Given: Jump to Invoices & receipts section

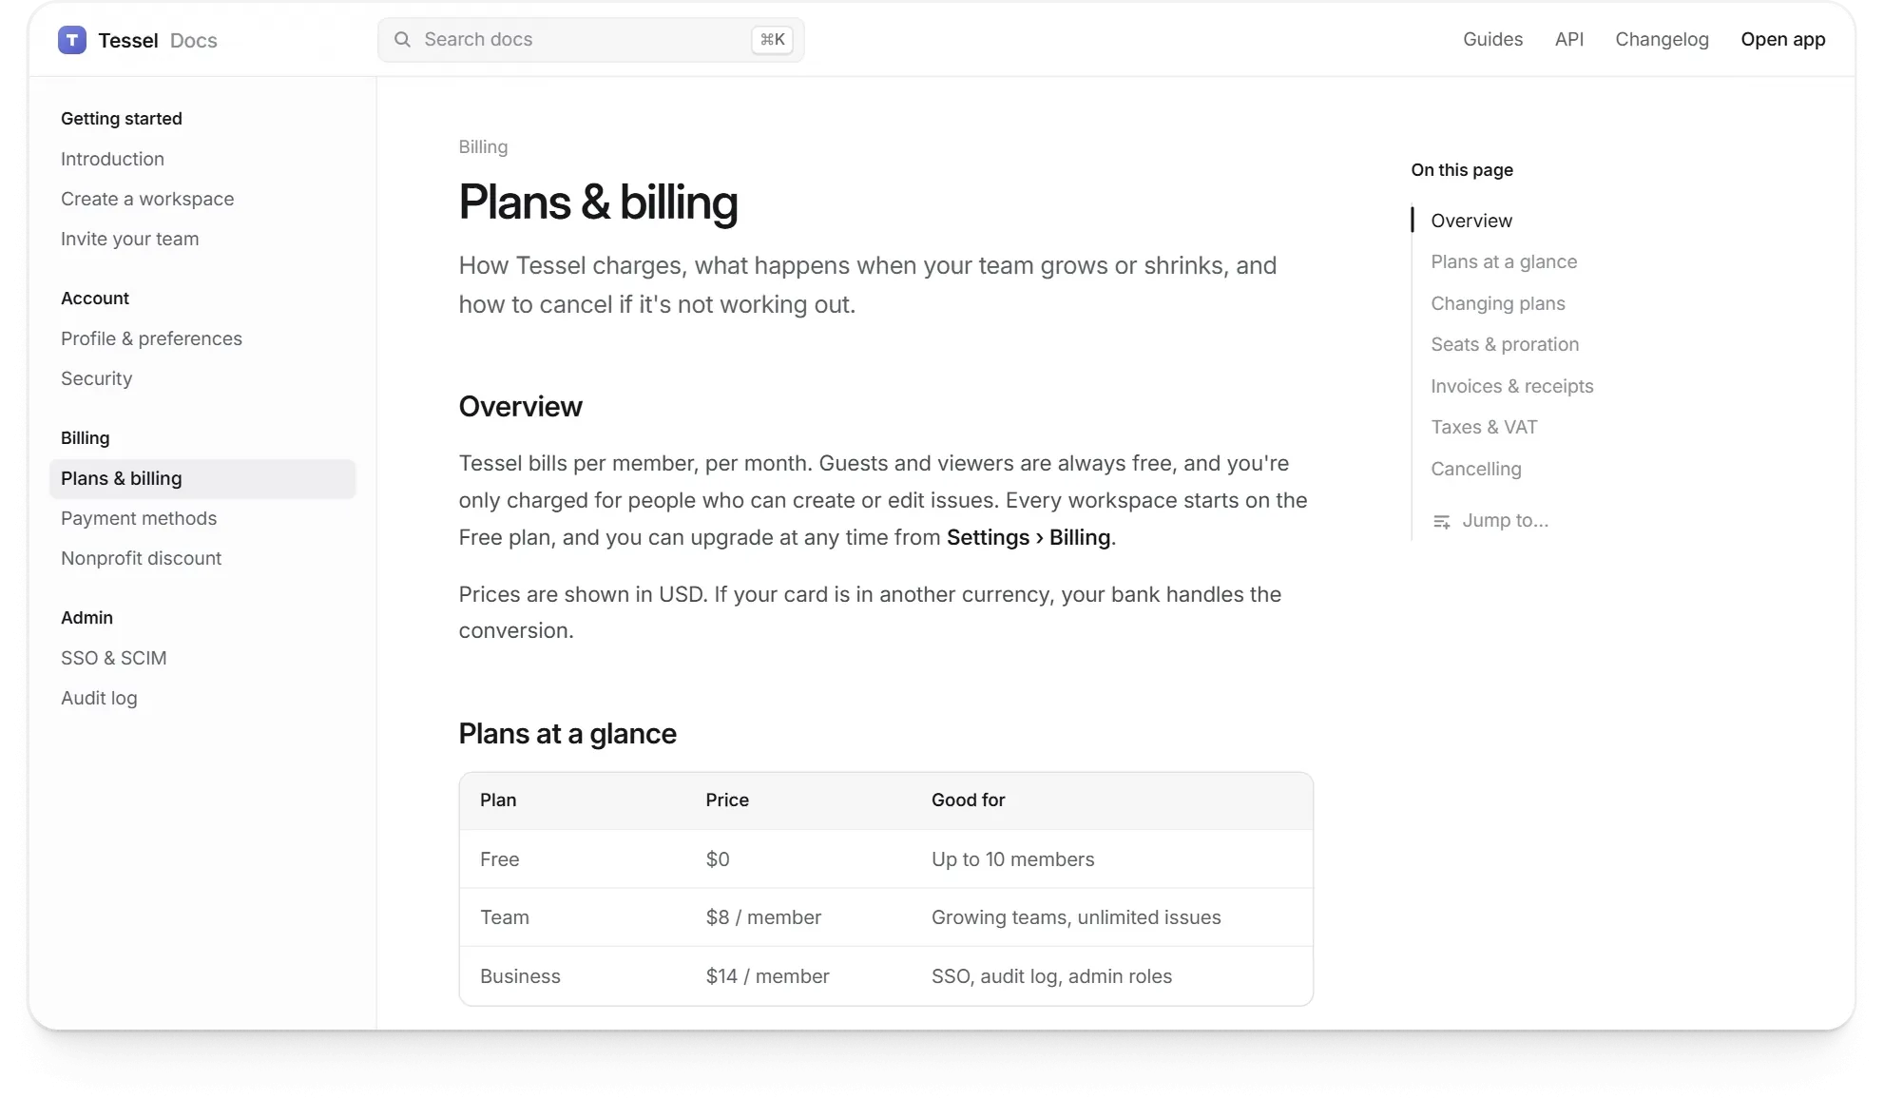Looking at the screenshot, I should coord(1511,386).
